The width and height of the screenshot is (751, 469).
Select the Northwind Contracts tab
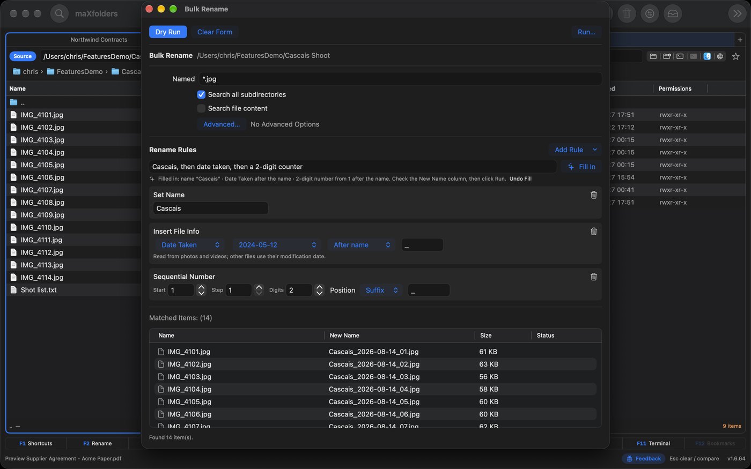[99, 40]
